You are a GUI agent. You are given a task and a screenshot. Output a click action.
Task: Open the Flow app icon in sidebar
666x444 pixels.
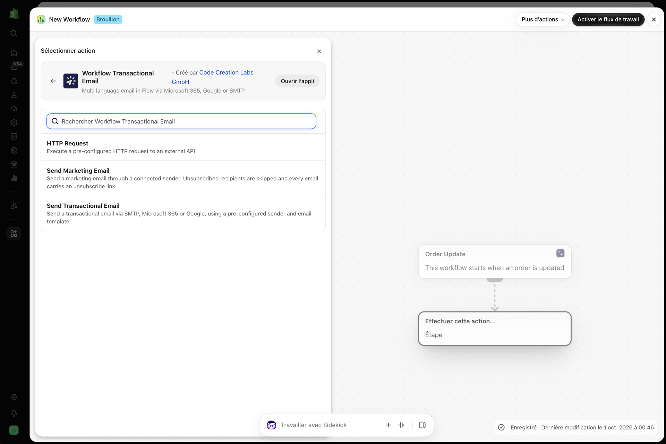click(x=14, y=206)
